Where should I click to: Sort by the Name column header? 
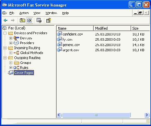pyautogui.click(x=75, y=28)
